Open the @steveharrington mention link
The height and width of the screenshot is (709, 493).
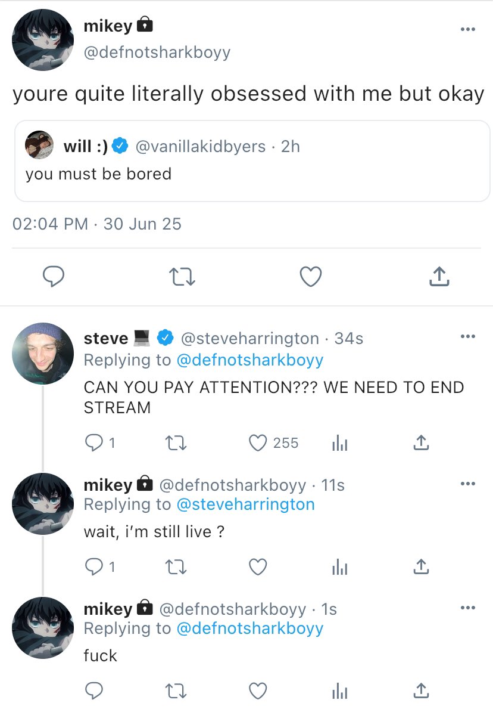[x=245, y=504]
